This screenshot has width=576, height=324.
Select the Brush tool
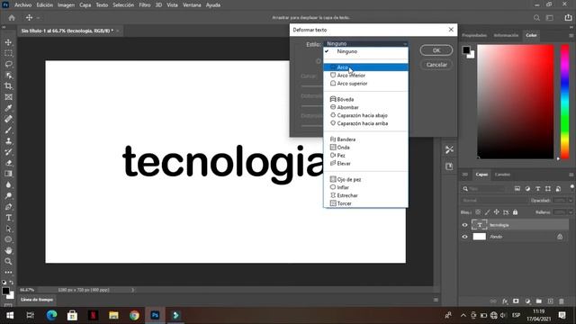click(x=8, y=130)
